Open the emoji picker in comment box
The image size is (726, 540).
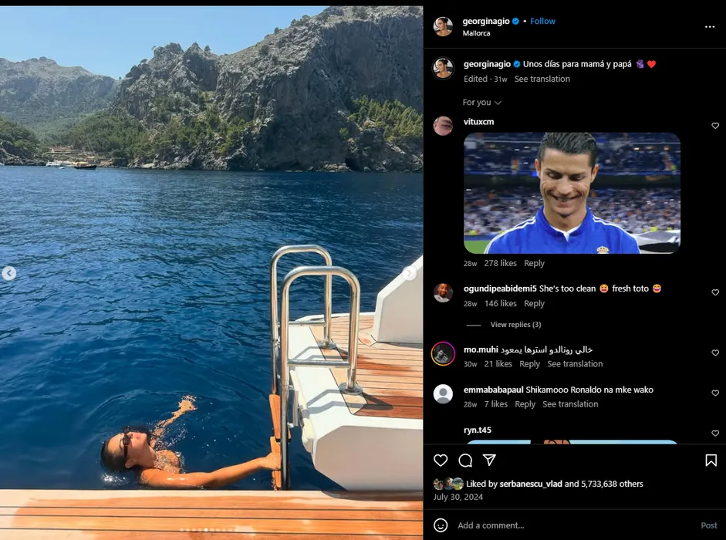coord(441,525)
